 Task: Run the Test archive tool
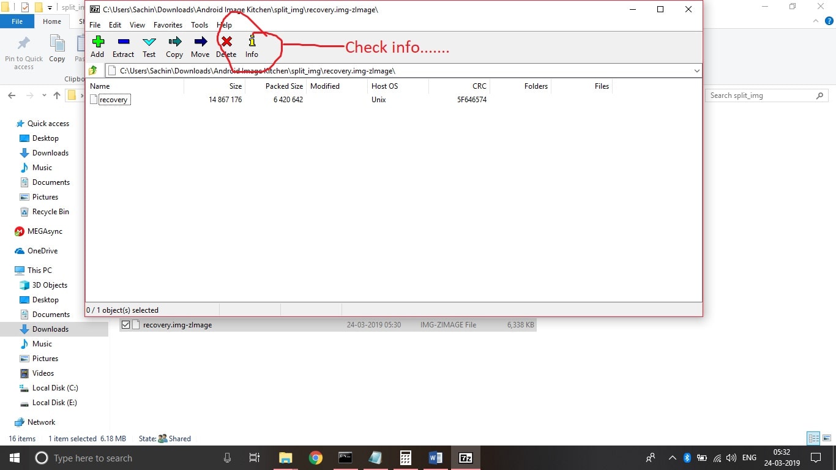(149, 42)
